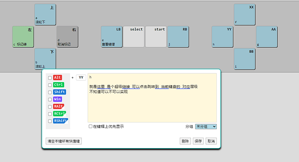Click the start key
This screenshot has width=299, height=162.
click(x=156, y=36)
